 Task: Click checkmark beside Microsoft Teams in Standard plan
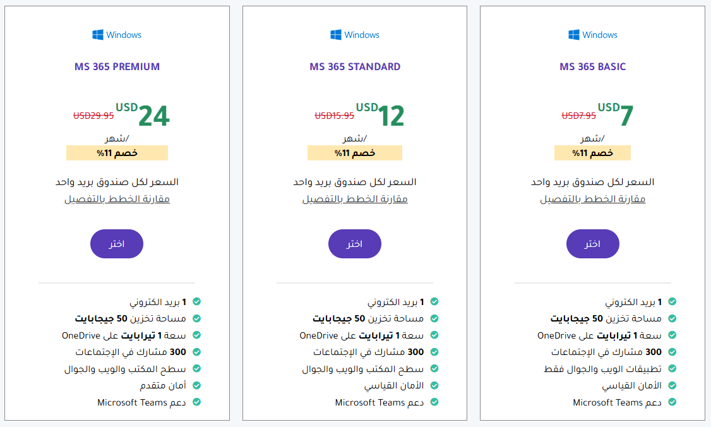tap(434, 402)
